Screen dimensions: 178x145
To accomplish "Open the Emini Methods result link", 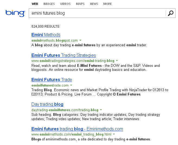I will [46, 35].
